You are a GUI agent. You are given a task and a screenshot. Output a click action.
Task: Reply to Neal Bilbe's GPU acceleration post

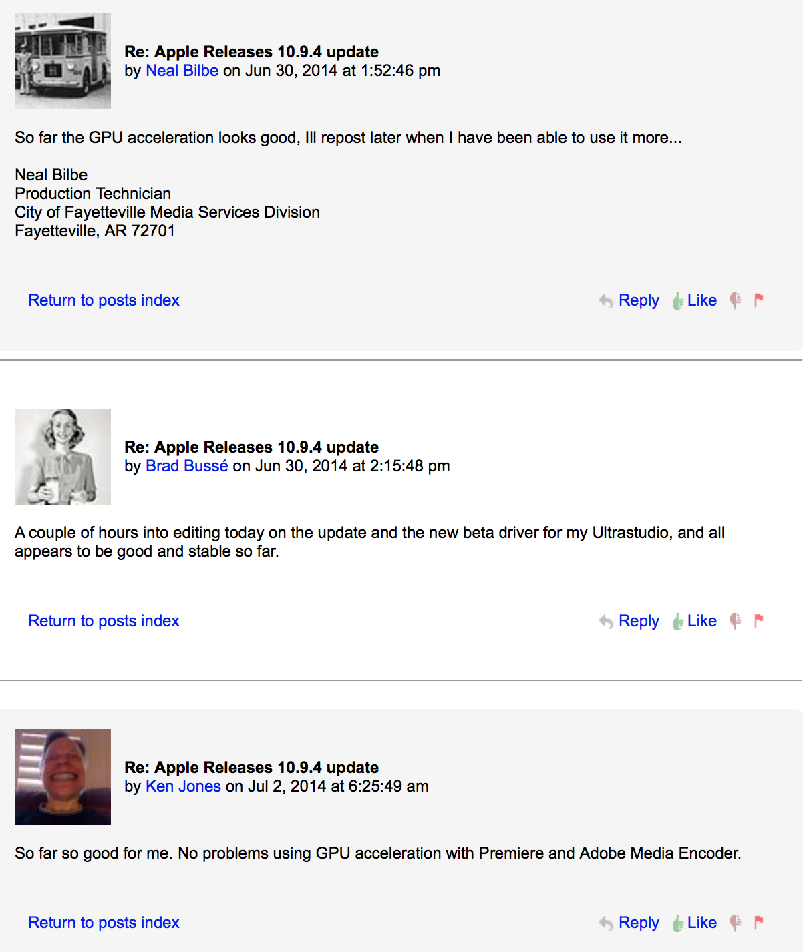[639, 300]
